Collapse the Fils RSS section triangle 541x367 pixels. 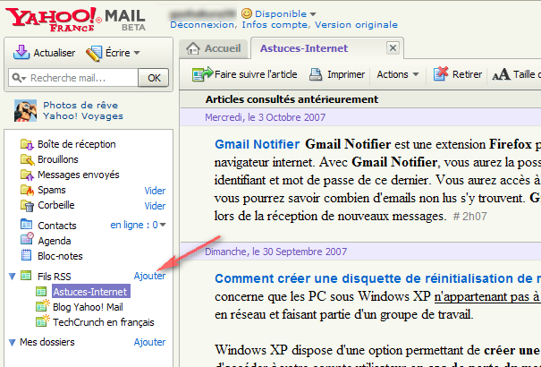13,277
